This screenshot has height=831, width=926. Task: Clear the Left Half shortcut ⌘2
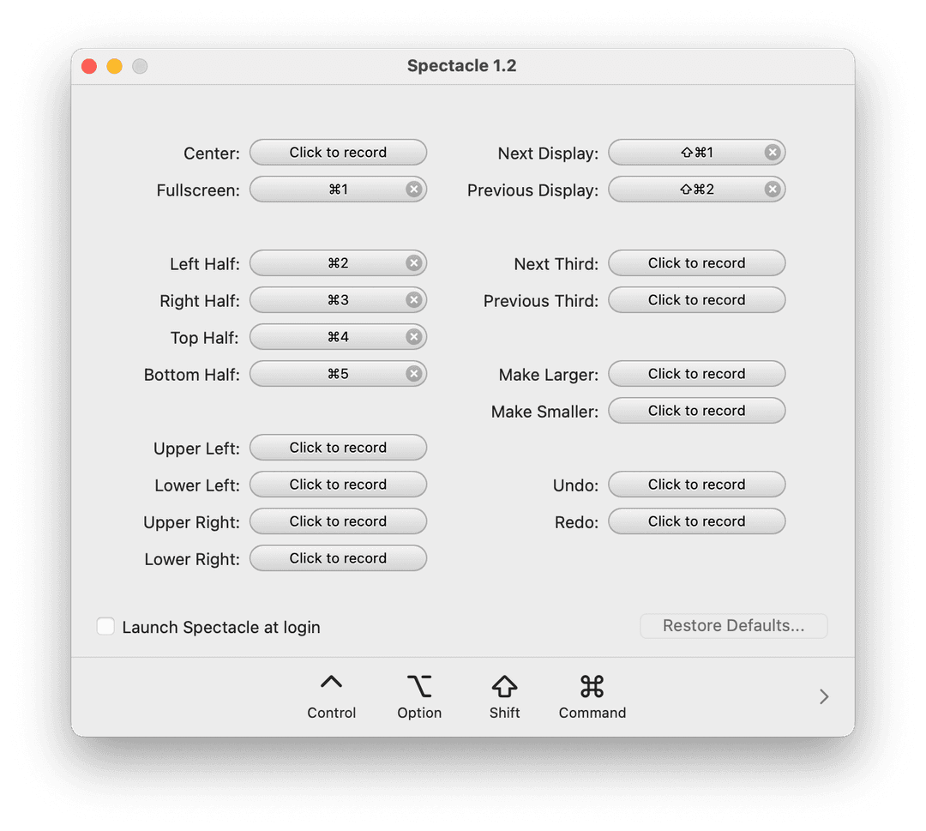click(413, 263)
